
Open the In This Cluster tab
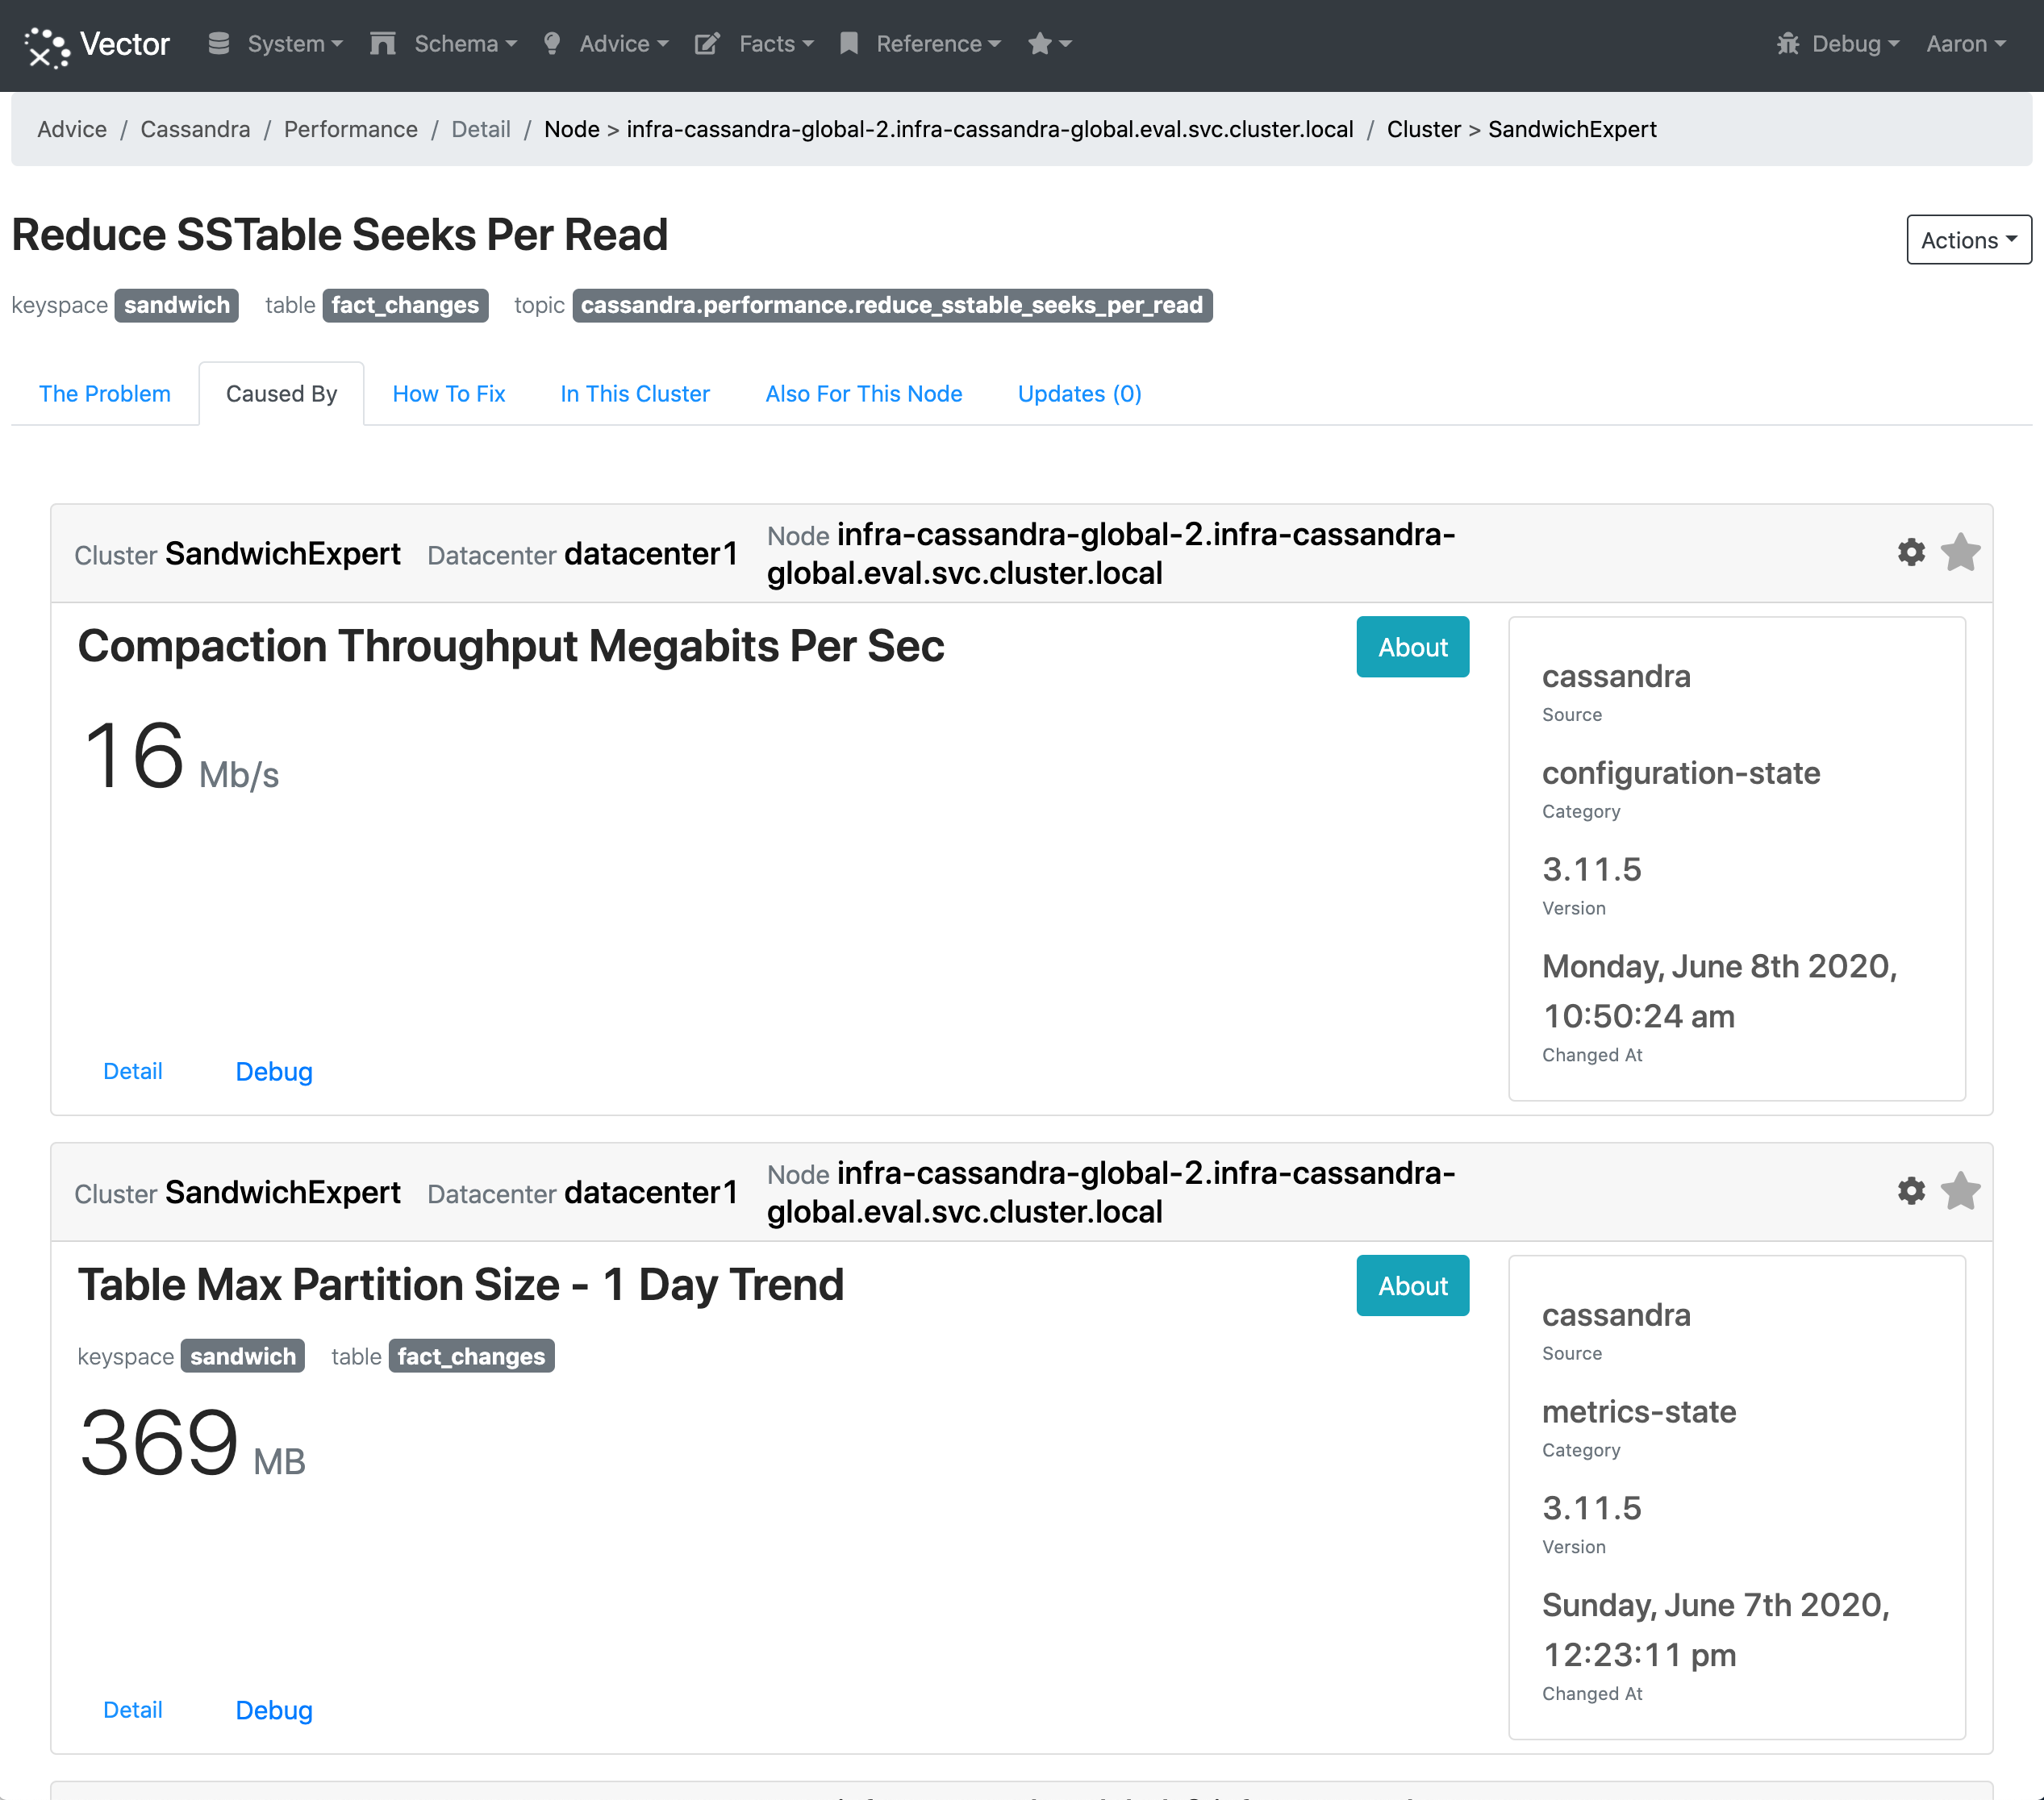(635, 394)
